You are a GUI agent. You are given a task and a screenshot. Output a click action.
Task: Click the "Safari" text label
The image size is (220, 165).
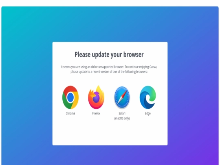(122, 113)
